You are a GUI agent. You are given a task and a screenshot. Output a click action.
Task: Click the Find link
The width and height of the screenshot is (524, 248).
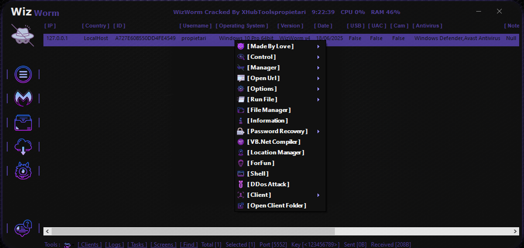click(189, 245)
